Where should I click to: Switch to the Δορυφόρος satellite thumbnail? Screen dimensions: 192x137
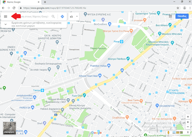coord(9,128)
